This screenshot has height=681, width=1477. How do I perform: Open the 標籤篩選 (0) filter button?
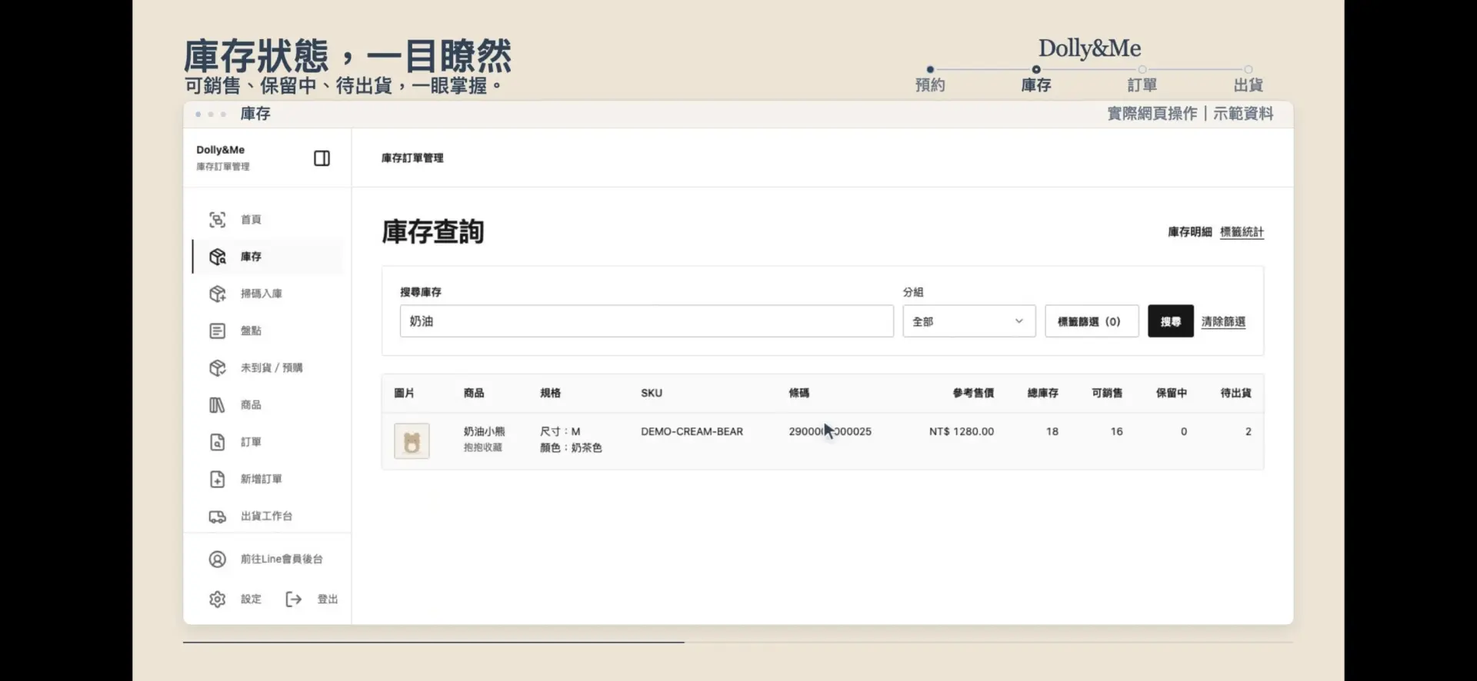click(x=1092, y=321)
